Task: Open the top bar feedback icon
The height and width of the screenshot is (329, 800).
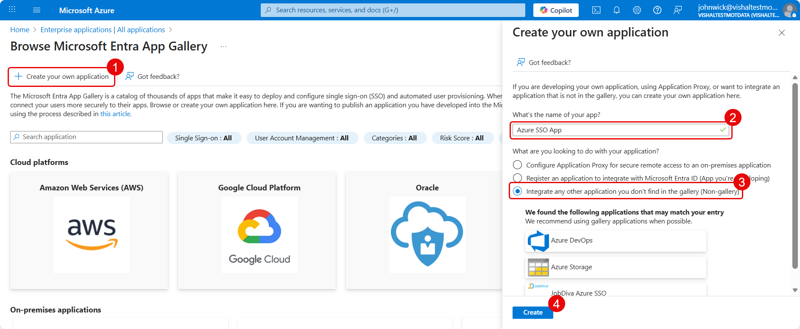Action: pos(677,10)
